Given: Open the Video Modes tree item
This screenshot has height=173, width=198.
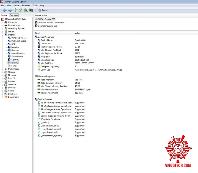Looking at the screenshot, I should [16, 56].
